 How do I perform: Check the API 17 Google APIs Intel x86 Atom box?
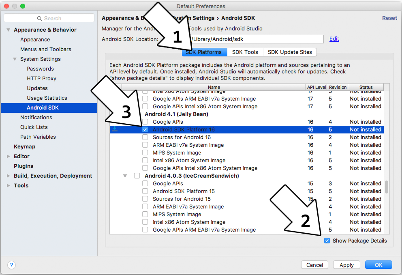pos(145,106)
